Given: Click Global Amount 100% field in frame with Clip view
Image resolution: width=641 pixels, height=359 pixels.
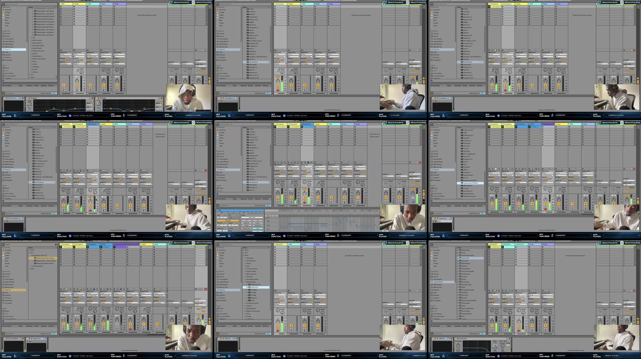Looking at the screenshot, I should click(x=268, y=206).
